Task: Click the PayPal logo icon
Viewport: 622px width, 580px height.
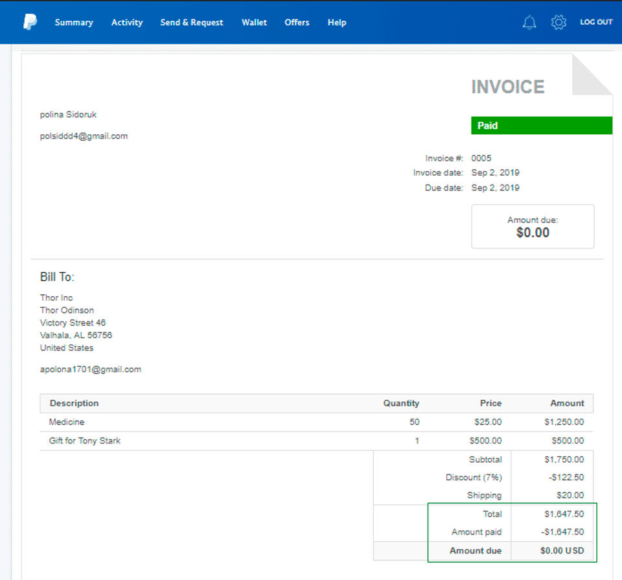Action: (x=30, y=22)
